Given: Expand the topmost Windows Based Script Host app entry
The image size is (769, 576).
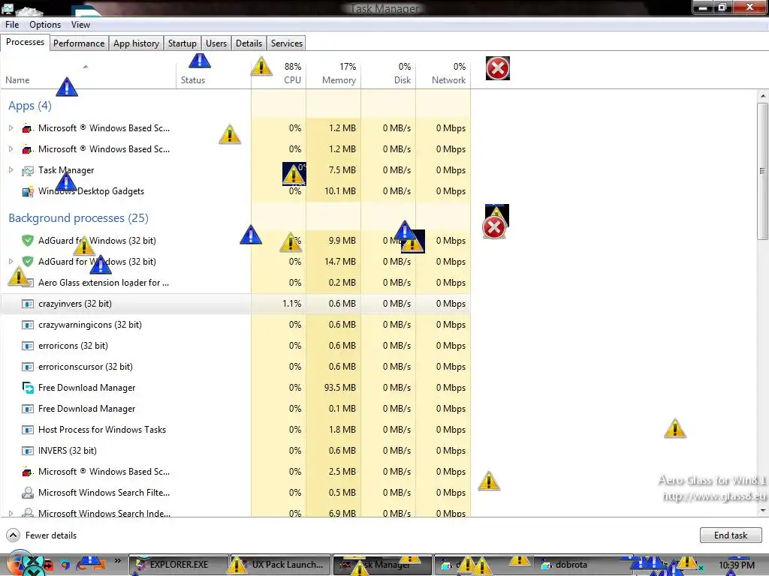Looking at the screenshot, I should coord(11,127).
